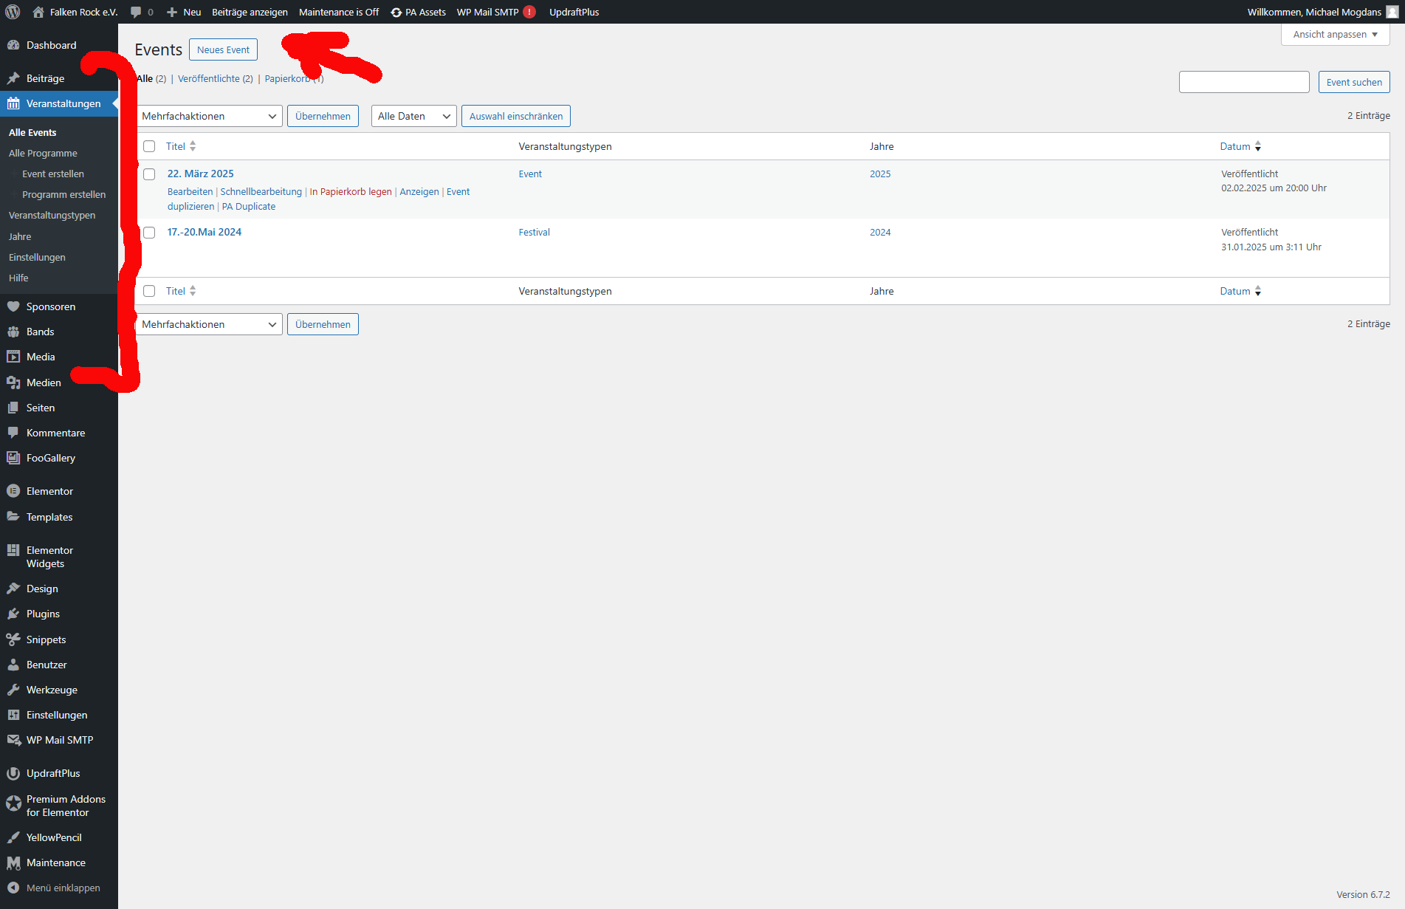
Task: Move 22. März 2025 to Papierkorb
Action: [351, 191]
